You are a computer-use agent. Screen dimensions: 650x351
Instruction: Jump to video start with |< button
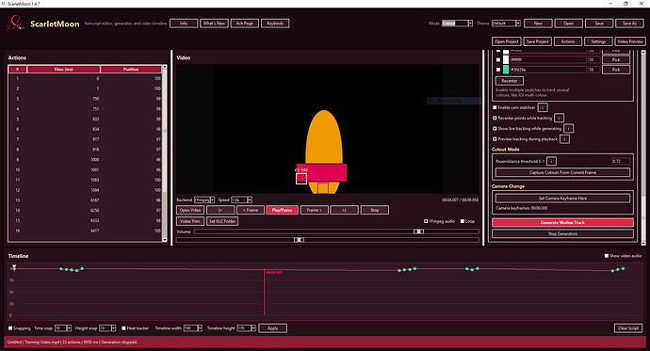[220, 210]
